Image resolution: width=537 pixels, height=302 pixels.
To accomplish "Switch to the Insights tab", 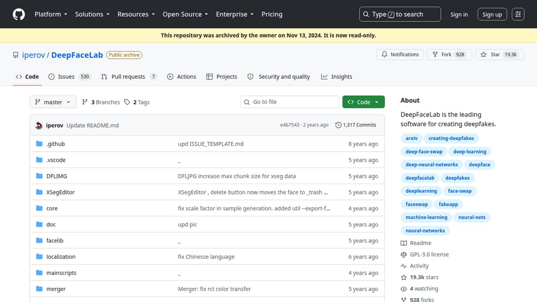I will [x=337, y=77].
